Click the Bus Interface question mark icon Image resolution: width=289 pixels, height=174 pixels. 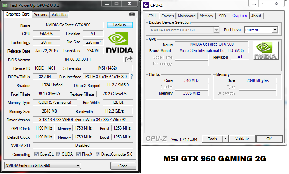[x=132, y=77]
